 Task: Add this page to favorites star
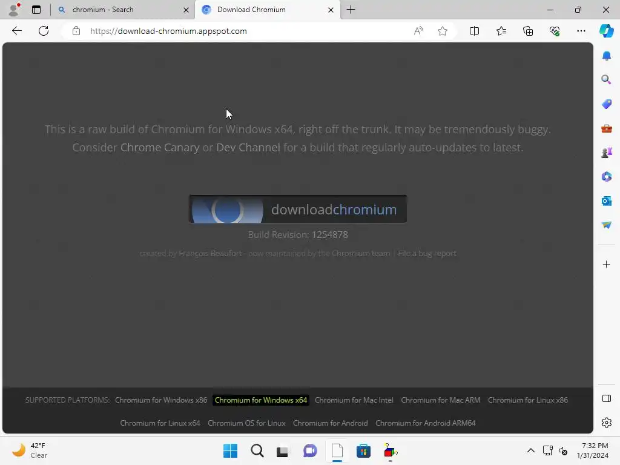click(443, 31)
